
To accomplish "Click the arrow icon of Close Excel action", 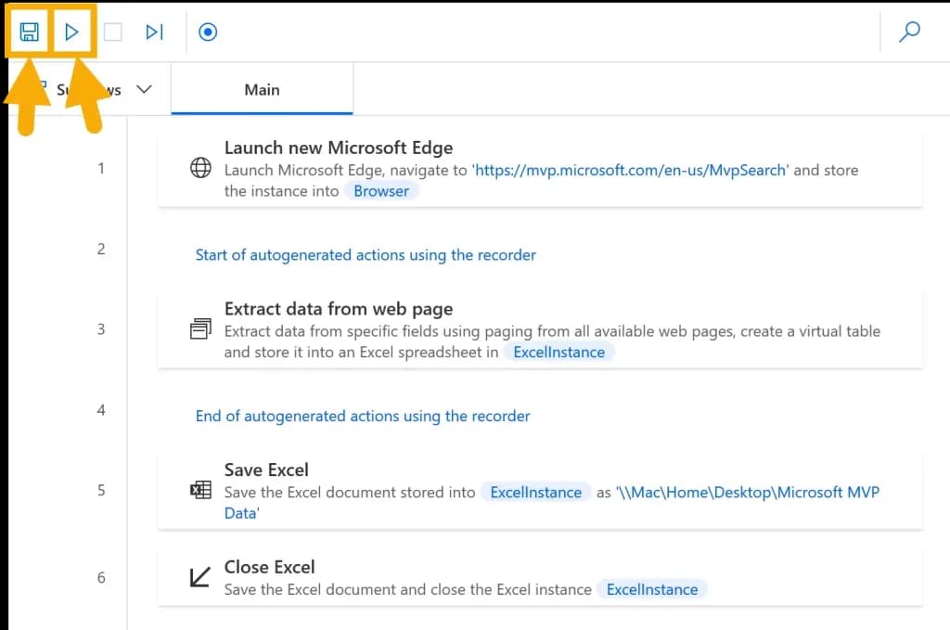I will [x=200, y=577].
